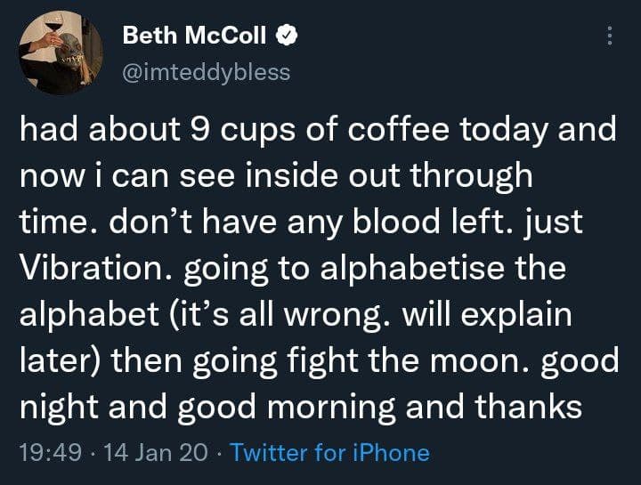
Task: Open the tweet's three-dot more options menu
Action: 610,36
